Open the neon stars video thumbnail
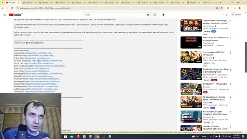The height and width of the screenshot is (139, 247). (191, 74)
